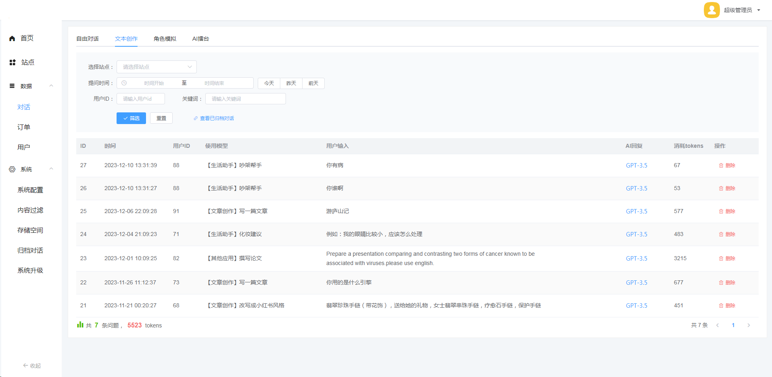Click the user input text 游庐山记
The height and width of the screenshot is (377, 772).
pyautogui.click(x=338, y=211)
